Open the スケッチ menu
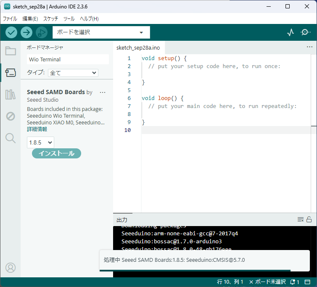 pos(50,19)
